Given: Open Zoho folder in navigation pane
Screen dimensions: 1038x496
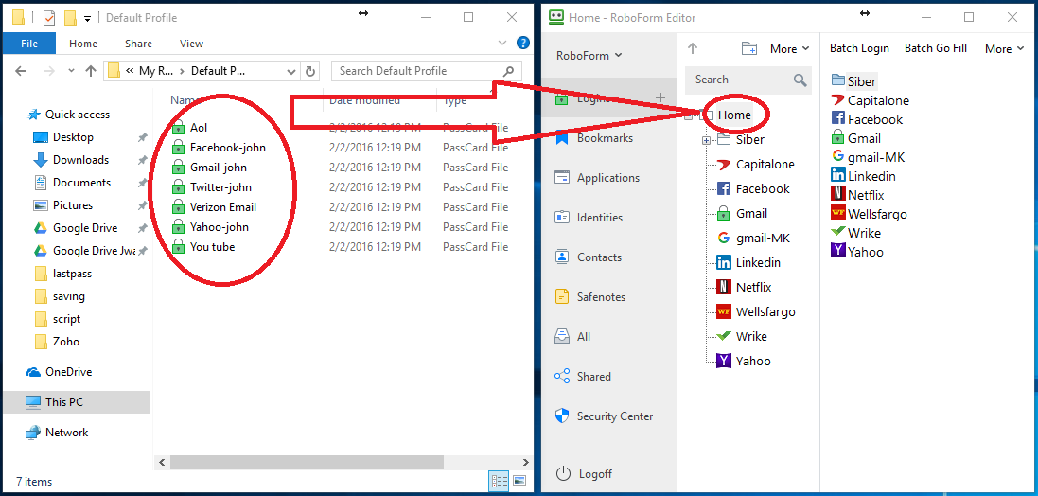Looking at the screenshot, I should 56,342.
